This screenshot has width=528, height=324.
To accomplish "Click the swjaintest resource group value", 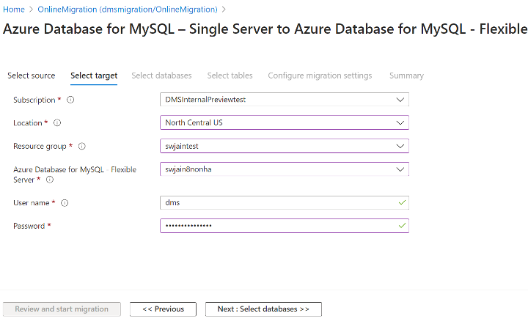I will pyautogui.click(x=182, y=147).
